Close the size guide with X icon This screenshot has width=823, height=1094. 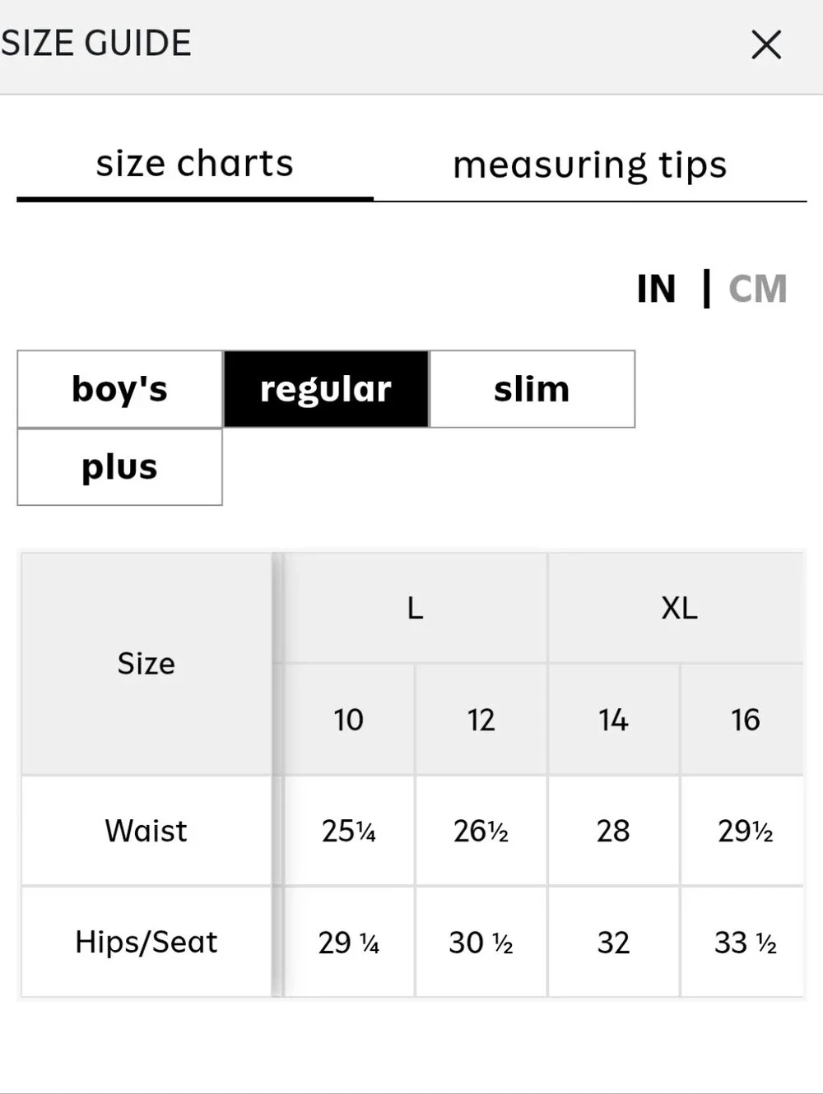point(766,44)
